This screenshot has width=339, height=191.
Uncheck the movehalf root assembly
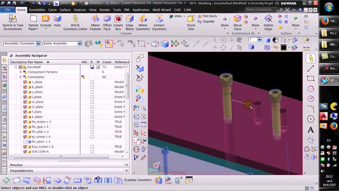point(20,67)
